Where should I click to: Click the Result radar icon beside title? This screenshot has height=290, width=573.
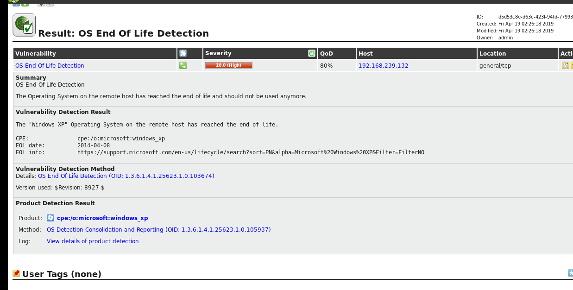point(24,25)
